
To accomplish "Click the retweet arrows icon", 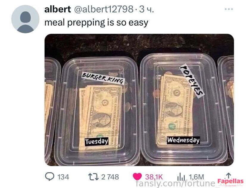I will (94, 177).
